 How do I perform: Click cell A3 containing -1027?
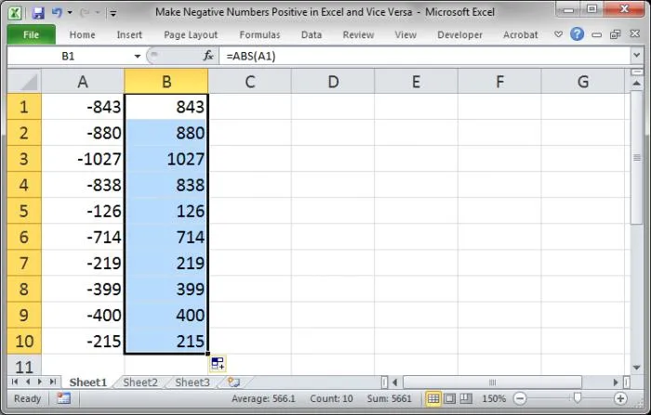pos(83,159)
